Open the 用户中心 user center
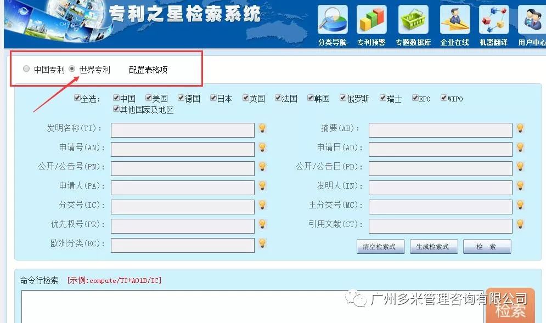This screenshot has width=546, height=323. 532,22
